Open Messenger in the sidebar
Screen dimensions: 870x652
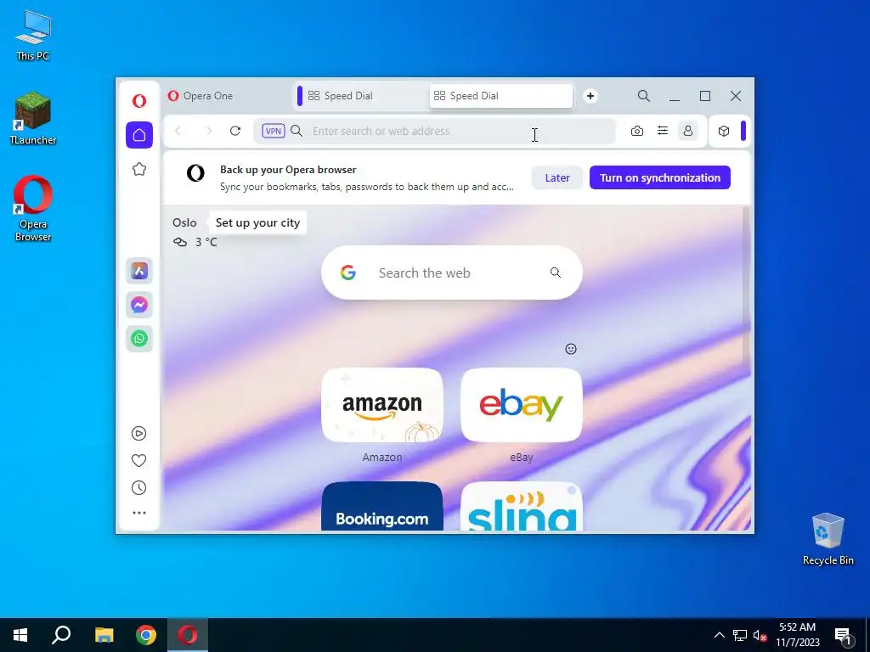click(139, 305)
